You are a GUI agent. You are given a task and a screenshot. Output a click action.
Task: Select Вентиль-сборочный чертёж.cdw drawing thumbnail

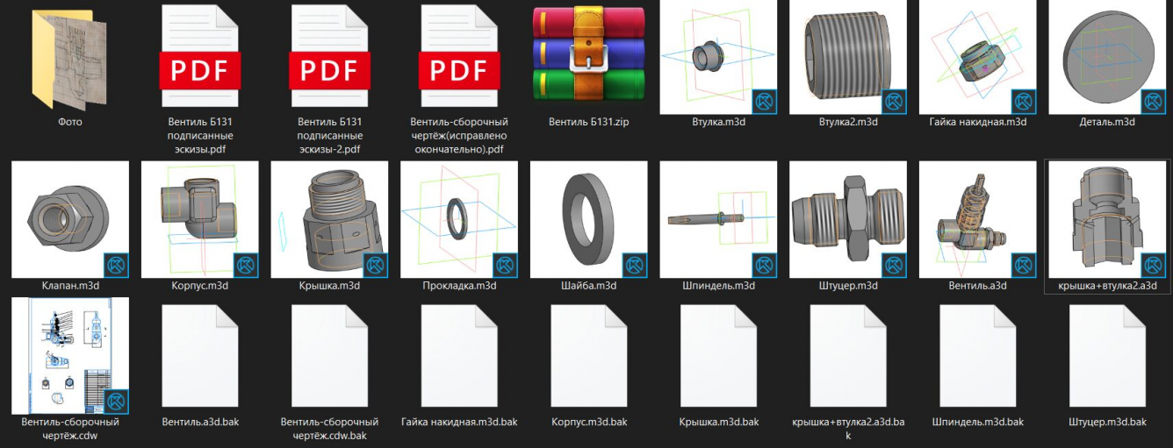coord(70,355)
